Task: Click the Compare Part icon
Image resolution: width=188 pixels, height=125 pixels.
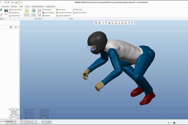Action: [x=10, y=16]
